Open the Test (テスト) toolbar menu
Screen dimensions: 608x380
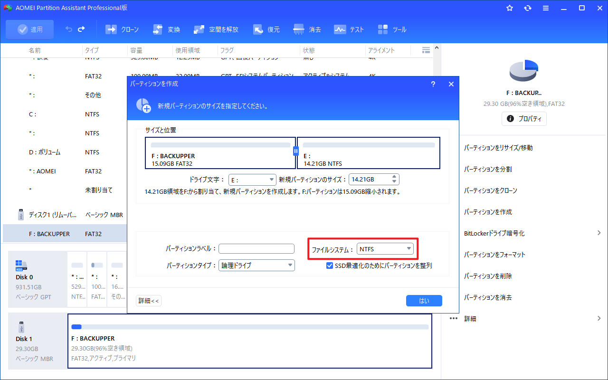(349, 29)
